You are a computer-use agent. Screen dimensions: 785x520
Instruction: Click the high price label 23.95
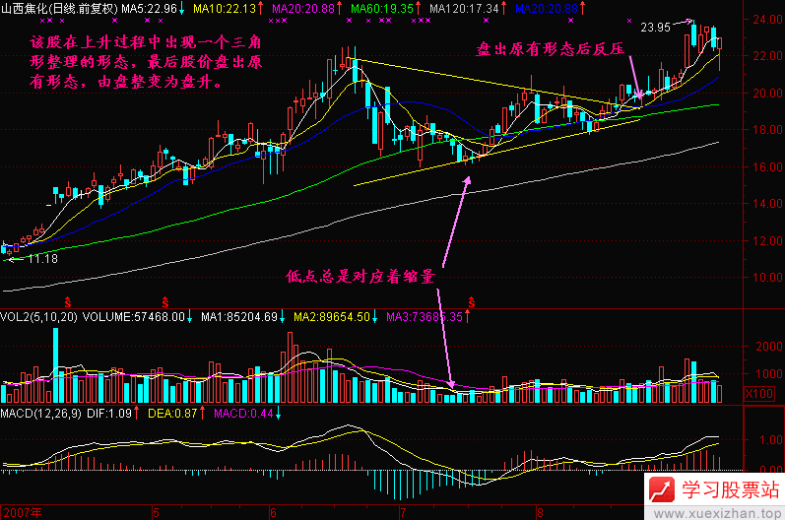click(655, 28)
